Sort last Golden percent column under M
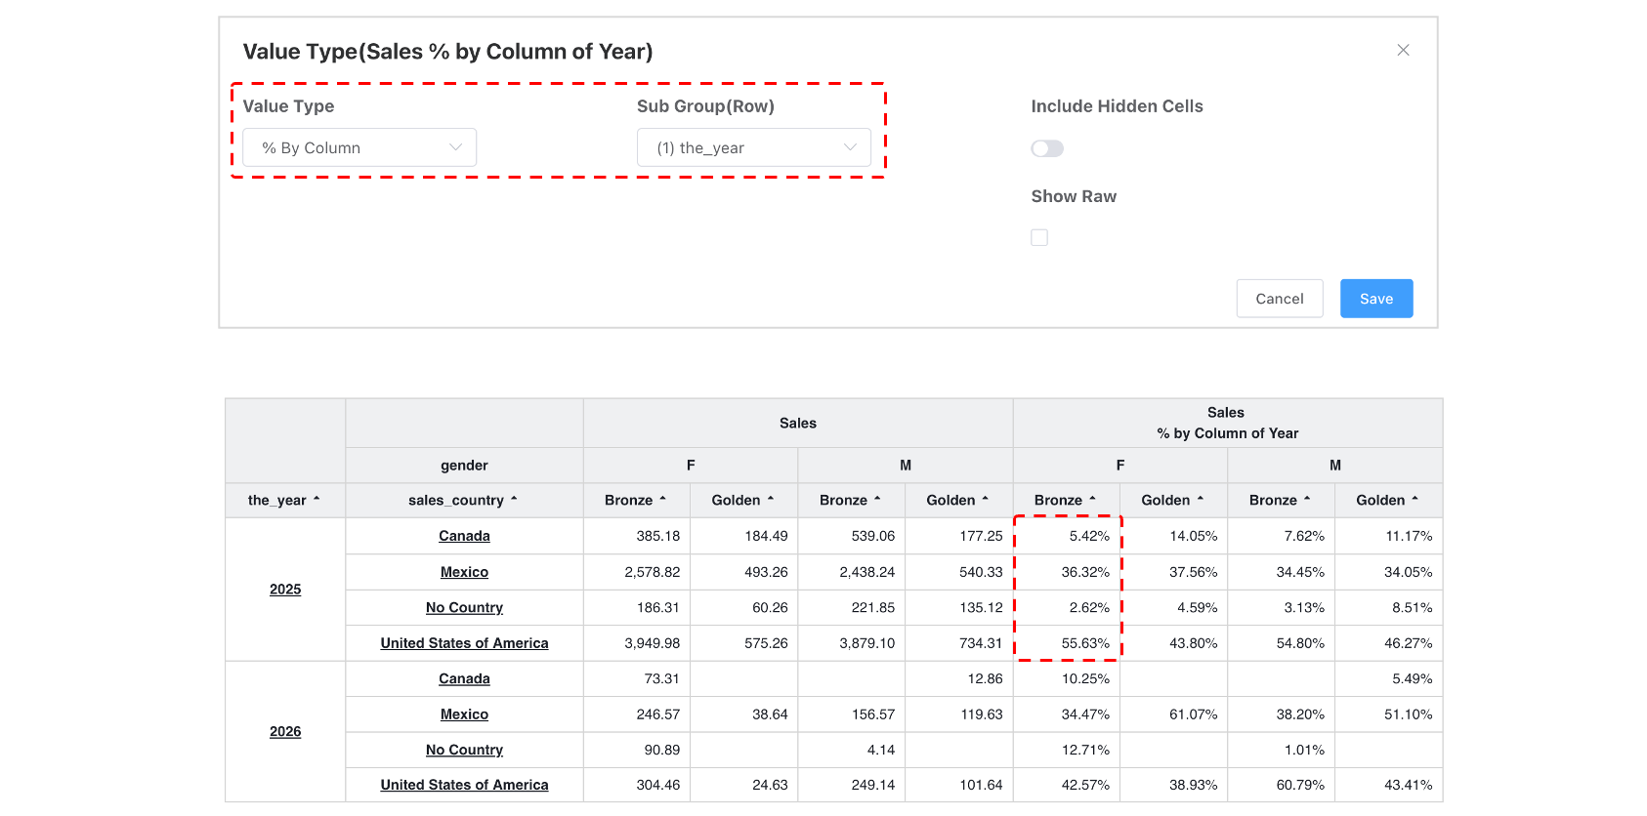The height and width of the screenshot is (816, 1647). (1415, 500)
